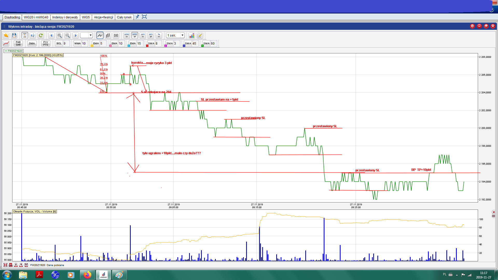This screenshot has width=498, height=280.
Task: Click the save diskette icon
Action: point(14,35)
